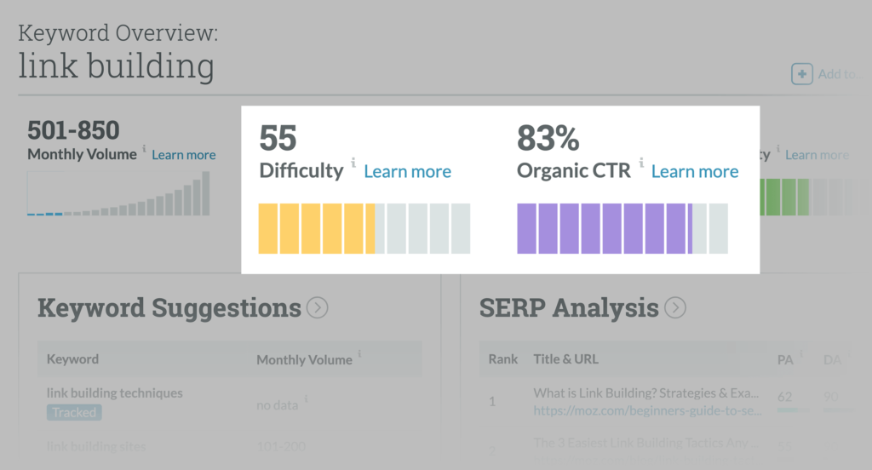The image size is (872, 470).
Task: Expand SERP Analysis with the arrow icon
Action: 675,307
